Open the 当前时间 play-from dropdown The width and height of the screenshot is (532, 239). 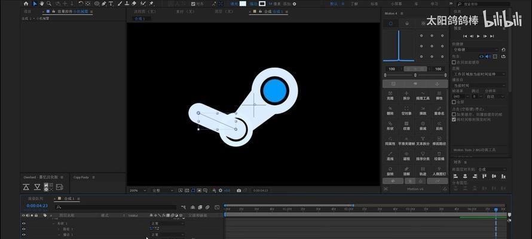(479, 85)
